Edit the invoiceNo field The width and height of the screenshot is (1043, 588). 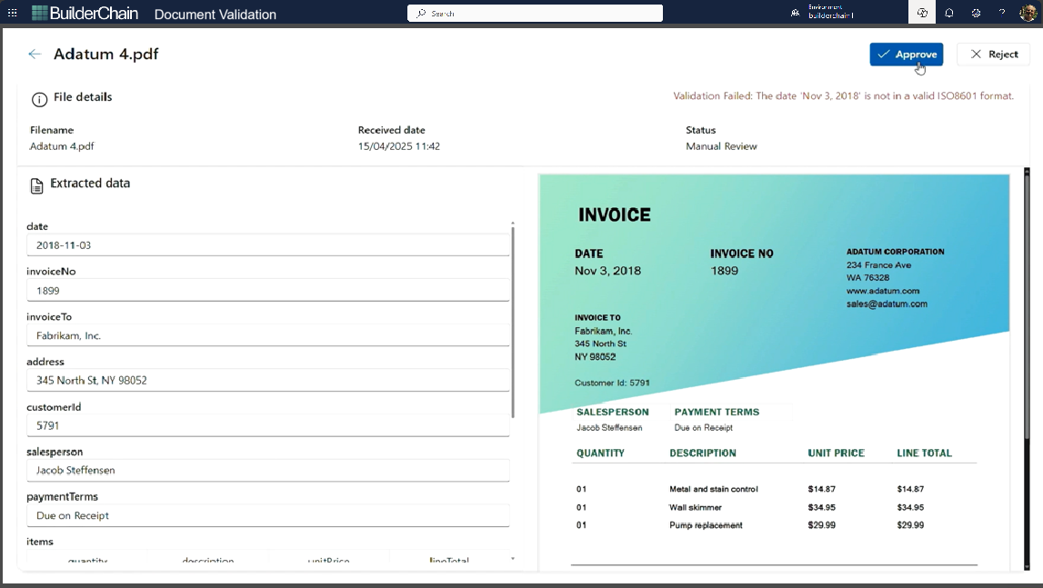(x=268, y=291)
